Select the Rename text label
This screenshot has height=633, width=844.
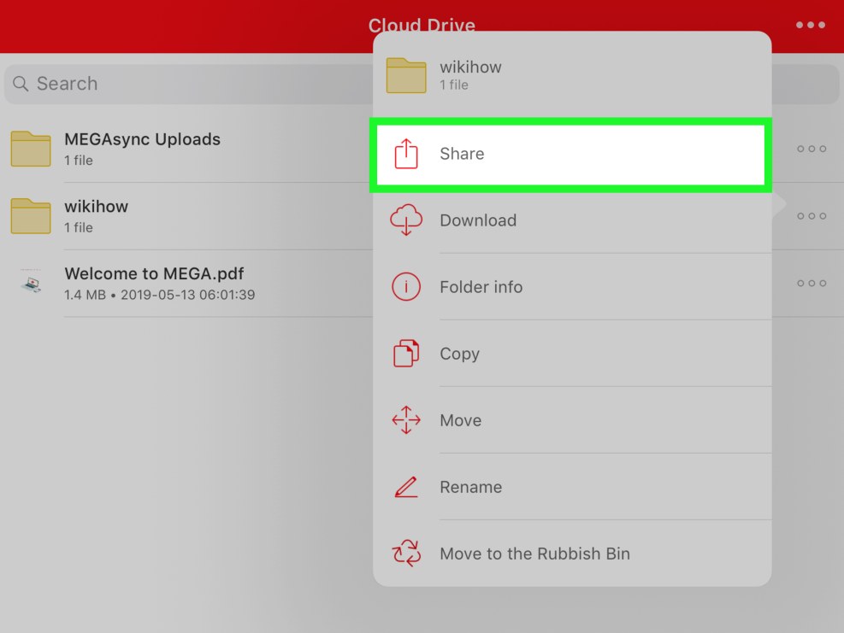[470, 487]
